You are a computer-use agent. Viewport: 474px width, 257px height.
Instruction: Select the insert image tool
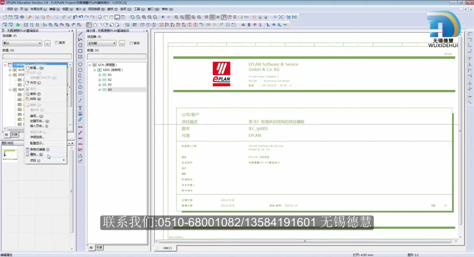[x=80, y=114]
